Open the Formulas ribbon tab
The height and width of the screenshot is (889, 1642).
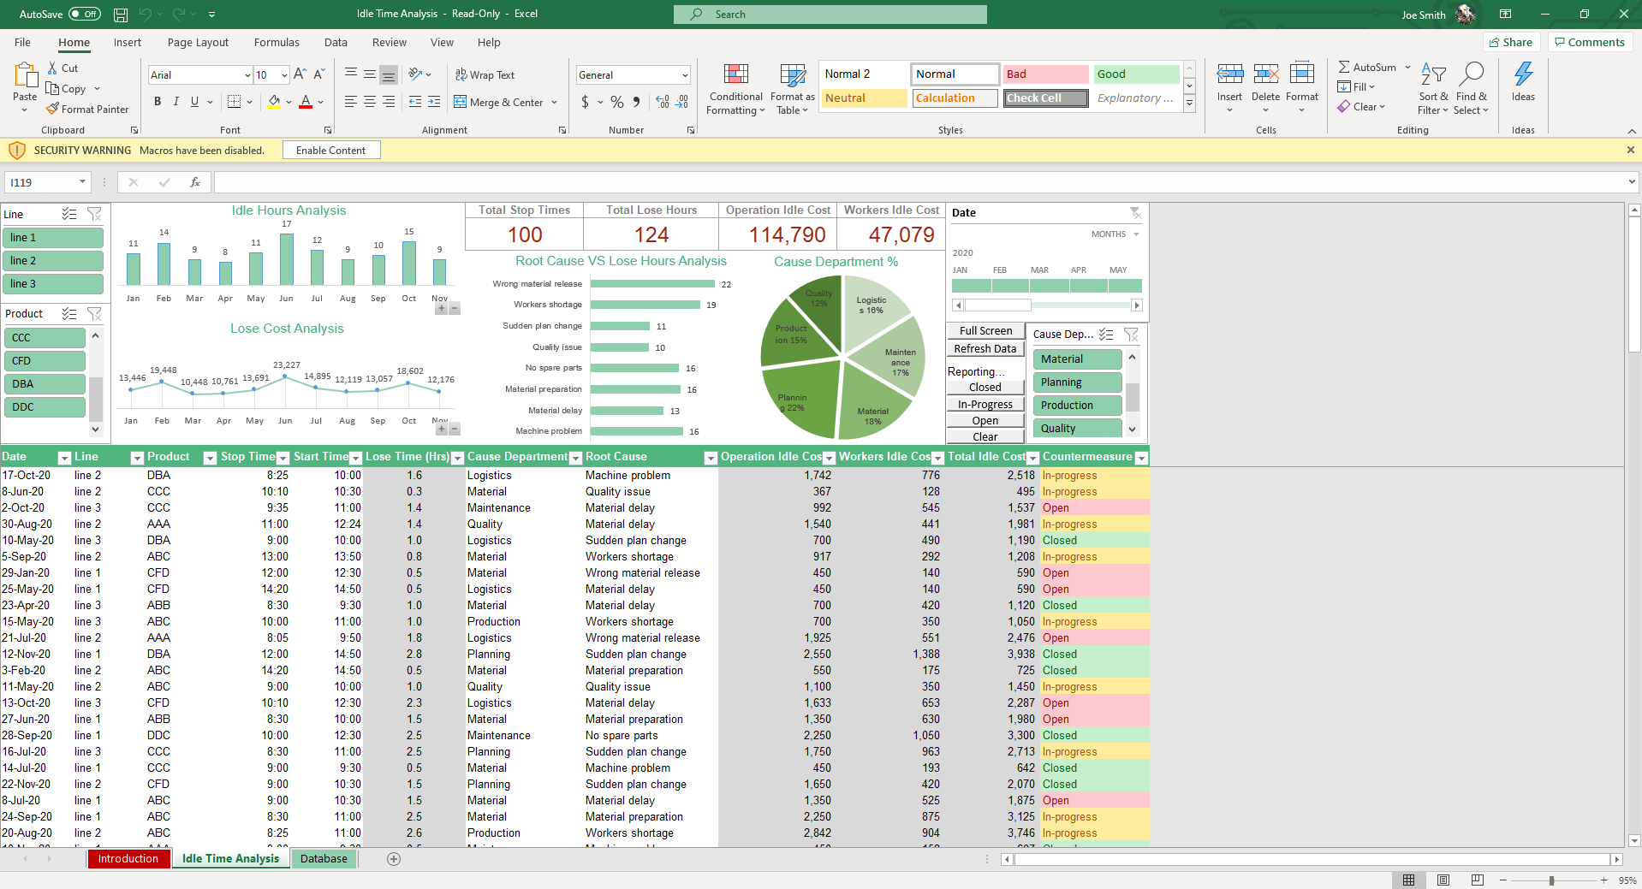pos(277,43)
